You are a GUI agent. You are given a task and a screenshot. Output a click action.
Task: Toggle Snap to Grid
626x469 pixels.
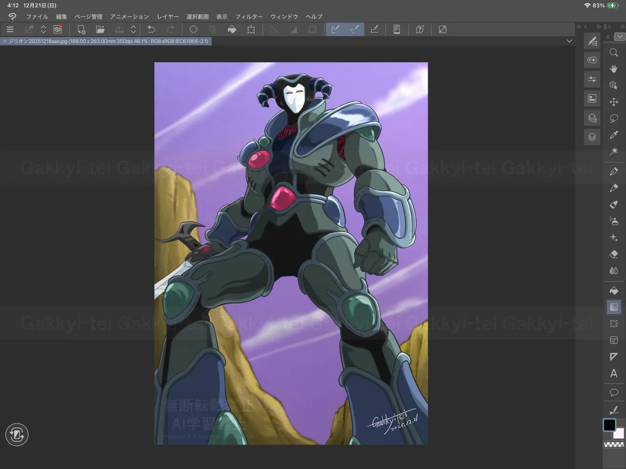coord(374,29)
